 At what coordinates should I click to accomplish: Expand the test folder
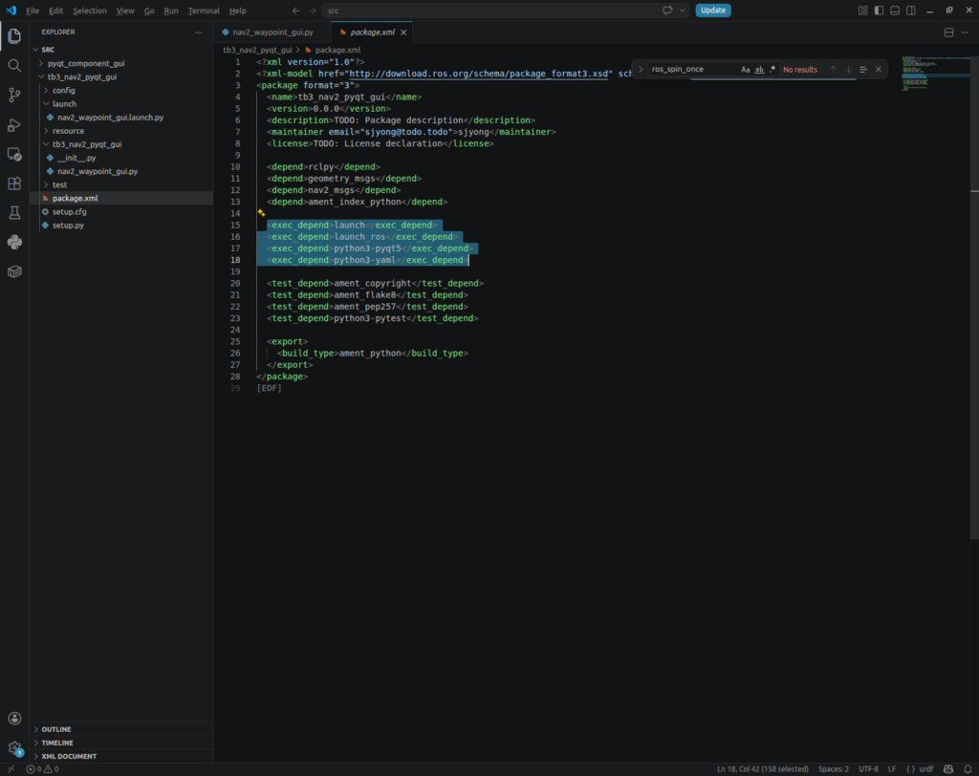(46, 184)
